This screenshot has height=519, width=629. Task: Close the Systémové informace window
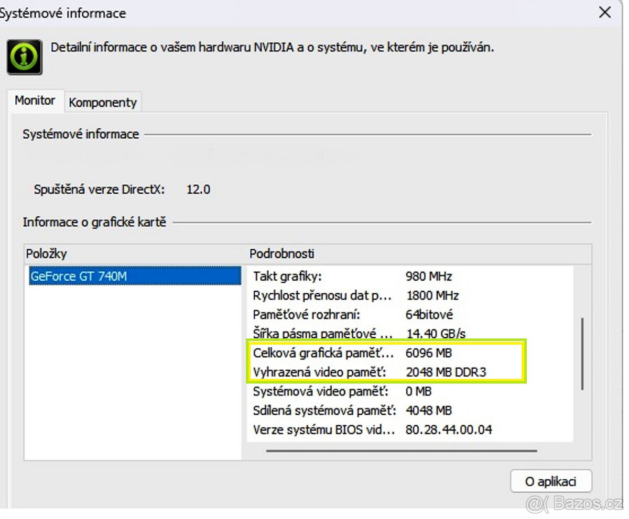(605, 13)
